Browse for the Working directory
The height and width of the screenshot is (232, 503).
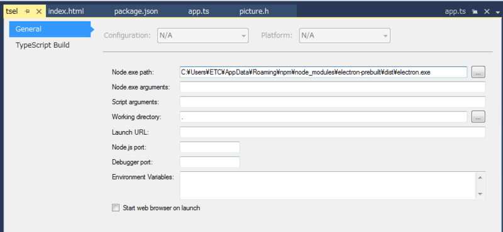pyautogui.click(x=478, y=117)
